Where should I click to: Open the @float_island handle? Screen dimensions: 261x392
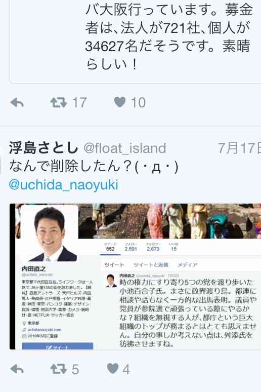124,148
